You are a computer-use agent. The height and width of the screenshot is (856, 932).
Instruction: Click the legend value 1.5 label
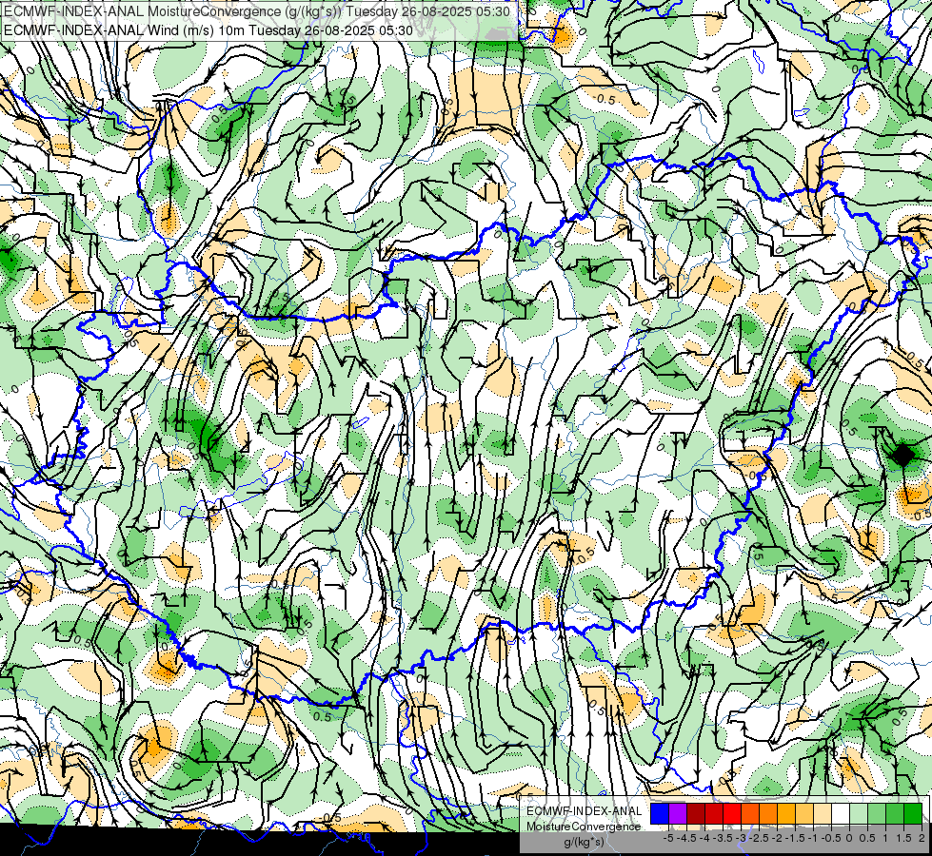pyautogui.click(x=904, y=838)
